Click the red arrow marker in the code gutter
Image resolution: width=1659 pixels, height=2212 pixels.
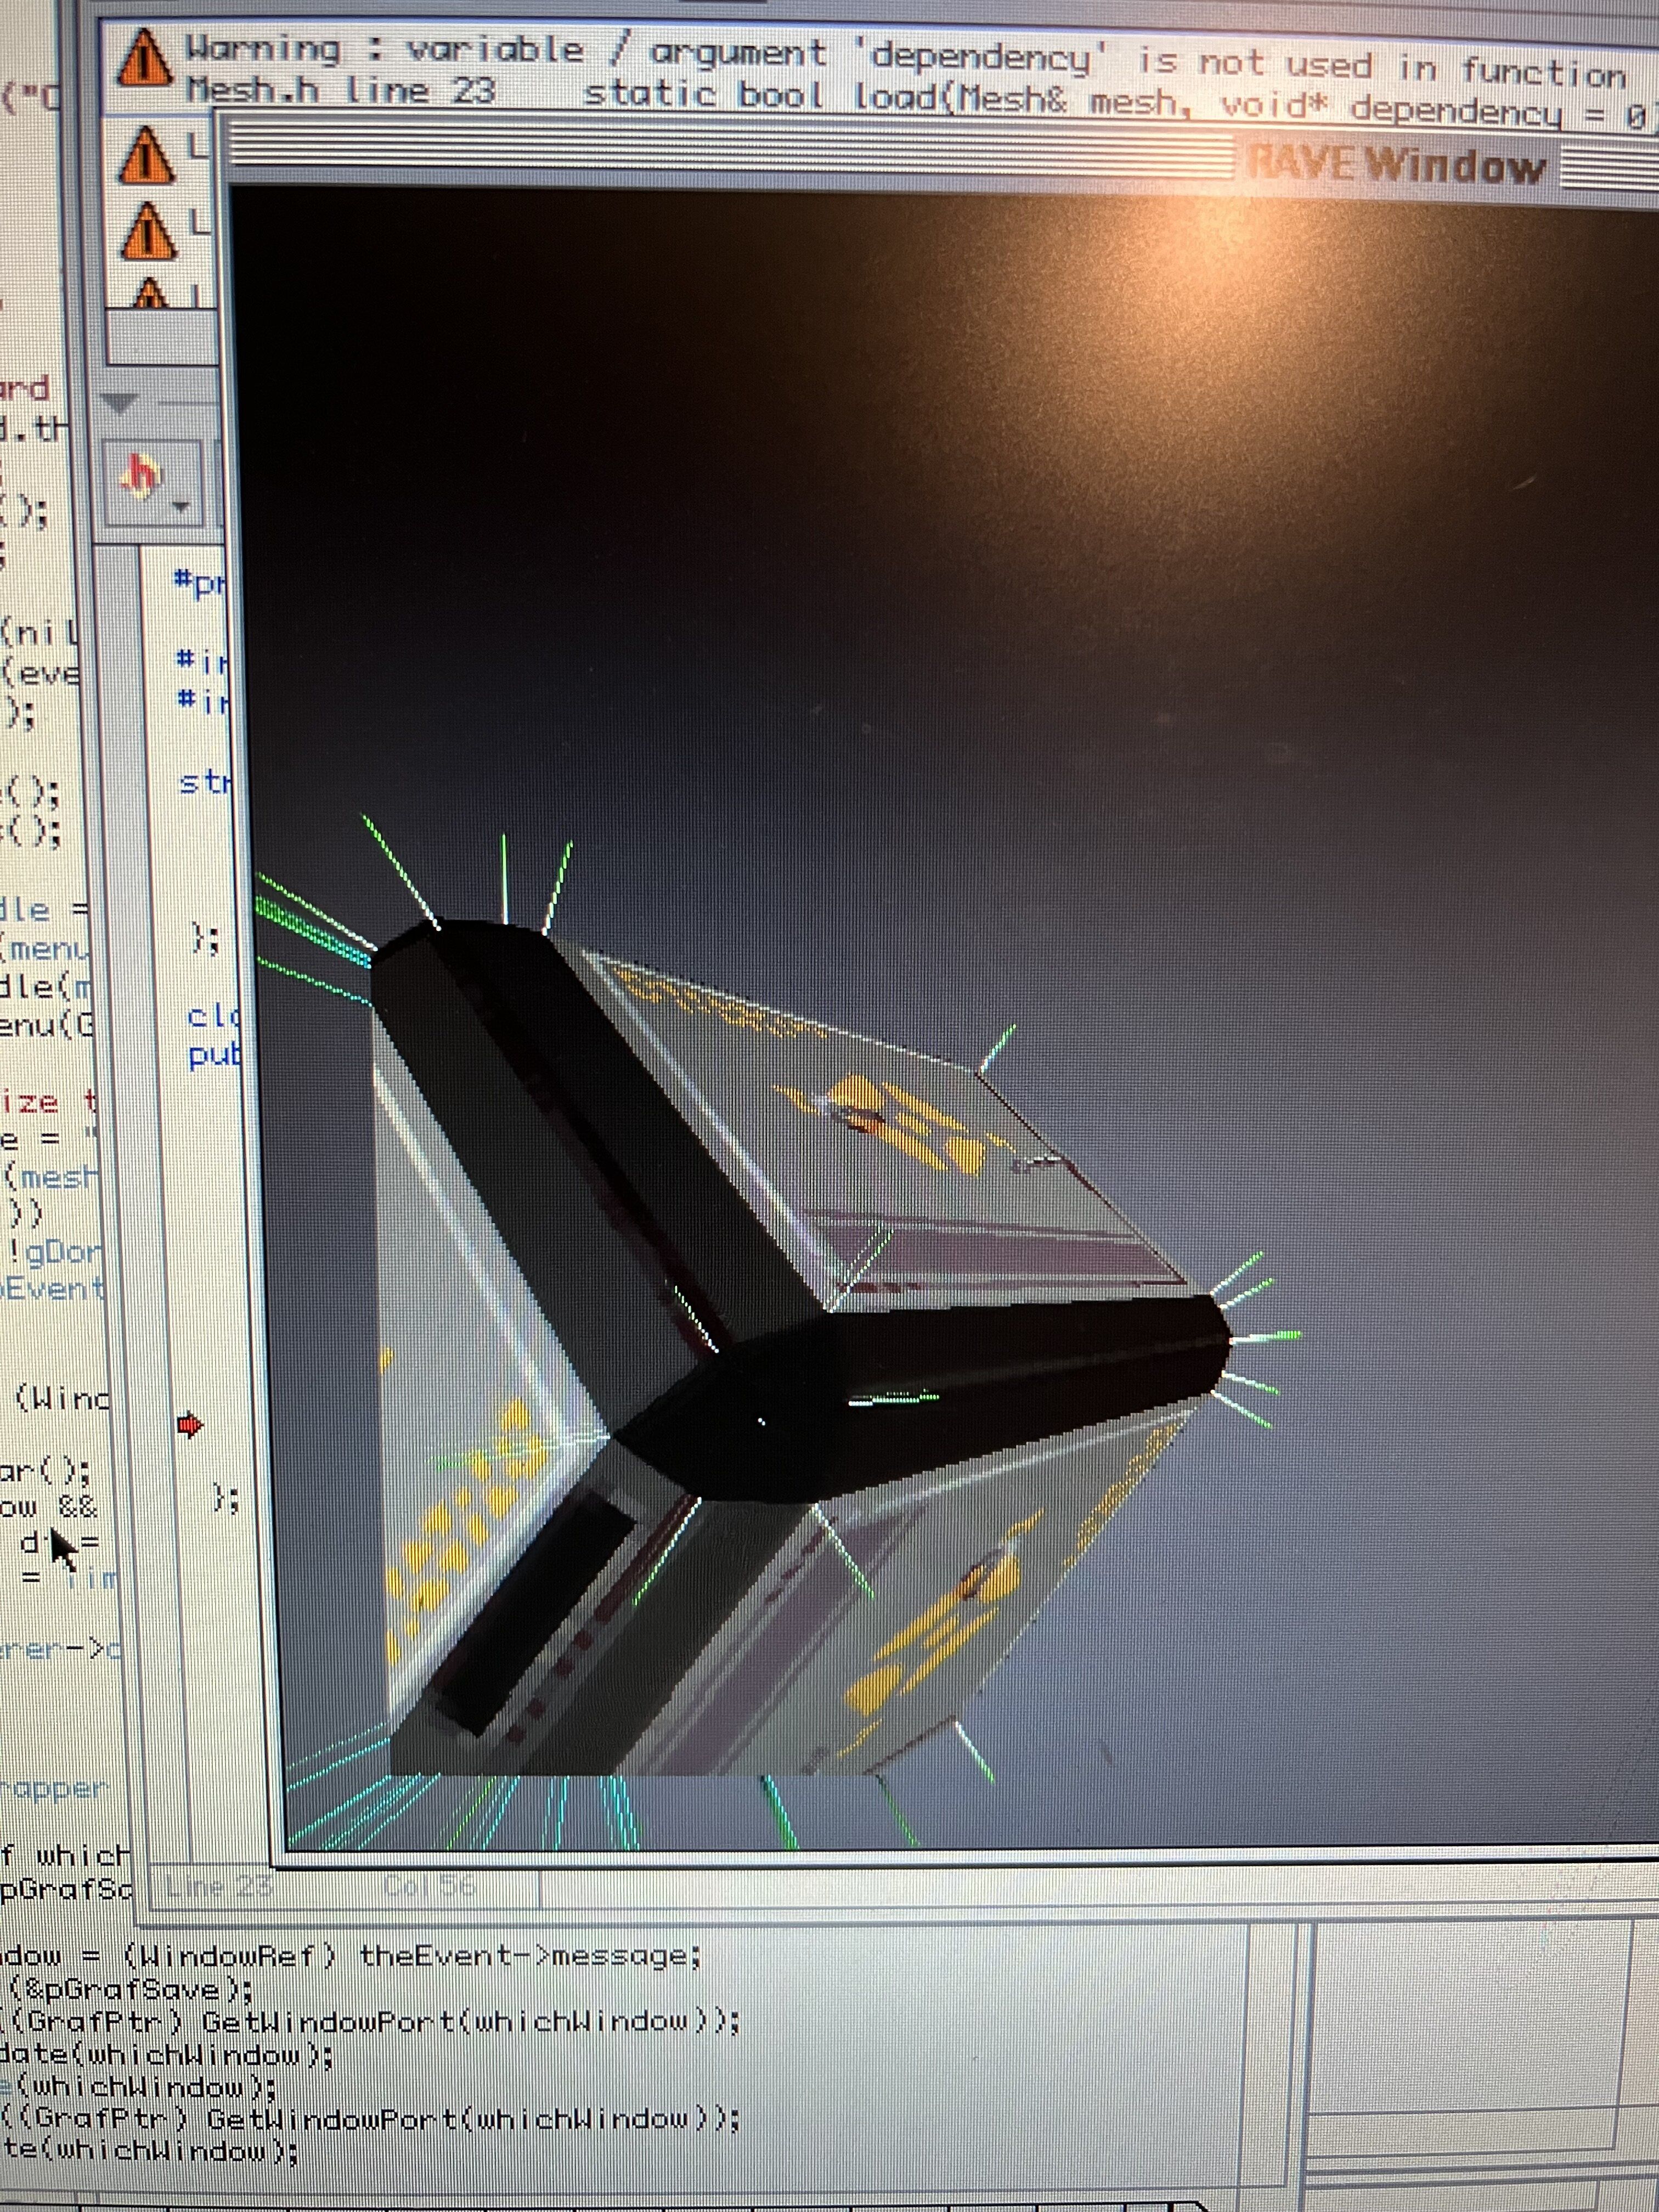[189, 1424]
